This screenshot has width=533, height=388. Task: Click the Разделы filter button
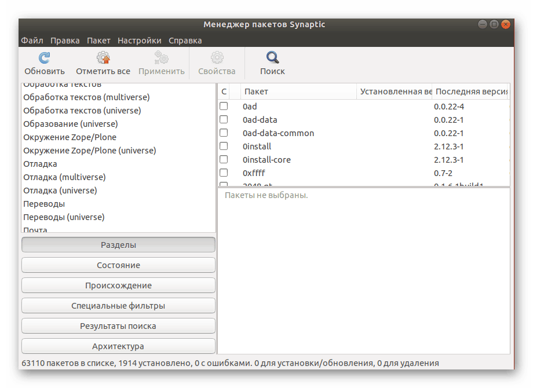(118, 245)
